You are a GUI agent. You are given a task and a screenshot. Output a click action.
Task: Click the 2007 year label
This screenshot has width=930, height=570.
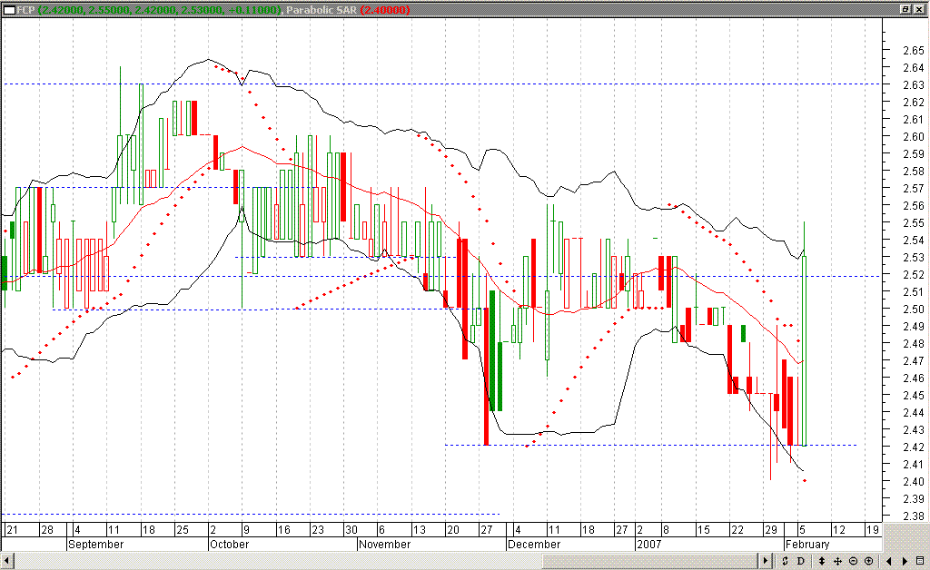coord(648,545)
